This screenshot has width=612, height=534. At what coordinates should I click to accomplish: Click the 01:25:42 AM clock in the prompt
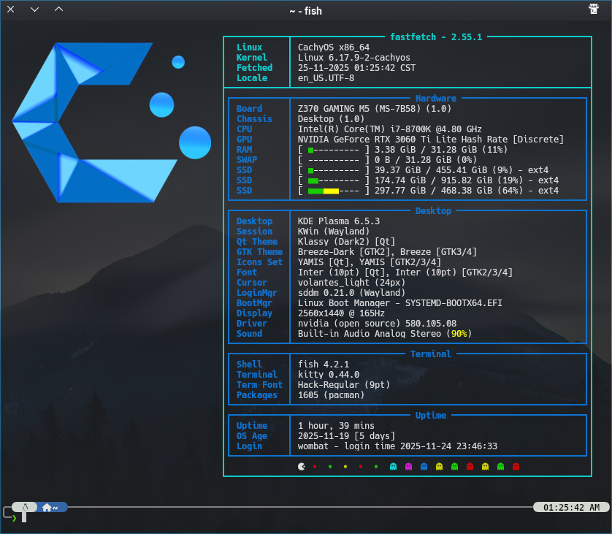(572, 507)
